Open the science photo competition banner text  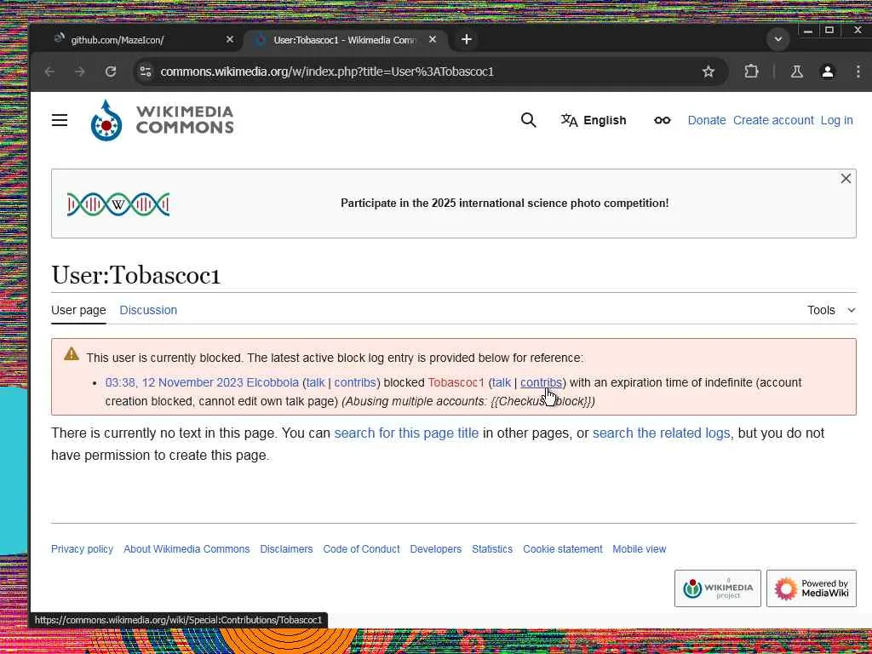tap(504, 203)
